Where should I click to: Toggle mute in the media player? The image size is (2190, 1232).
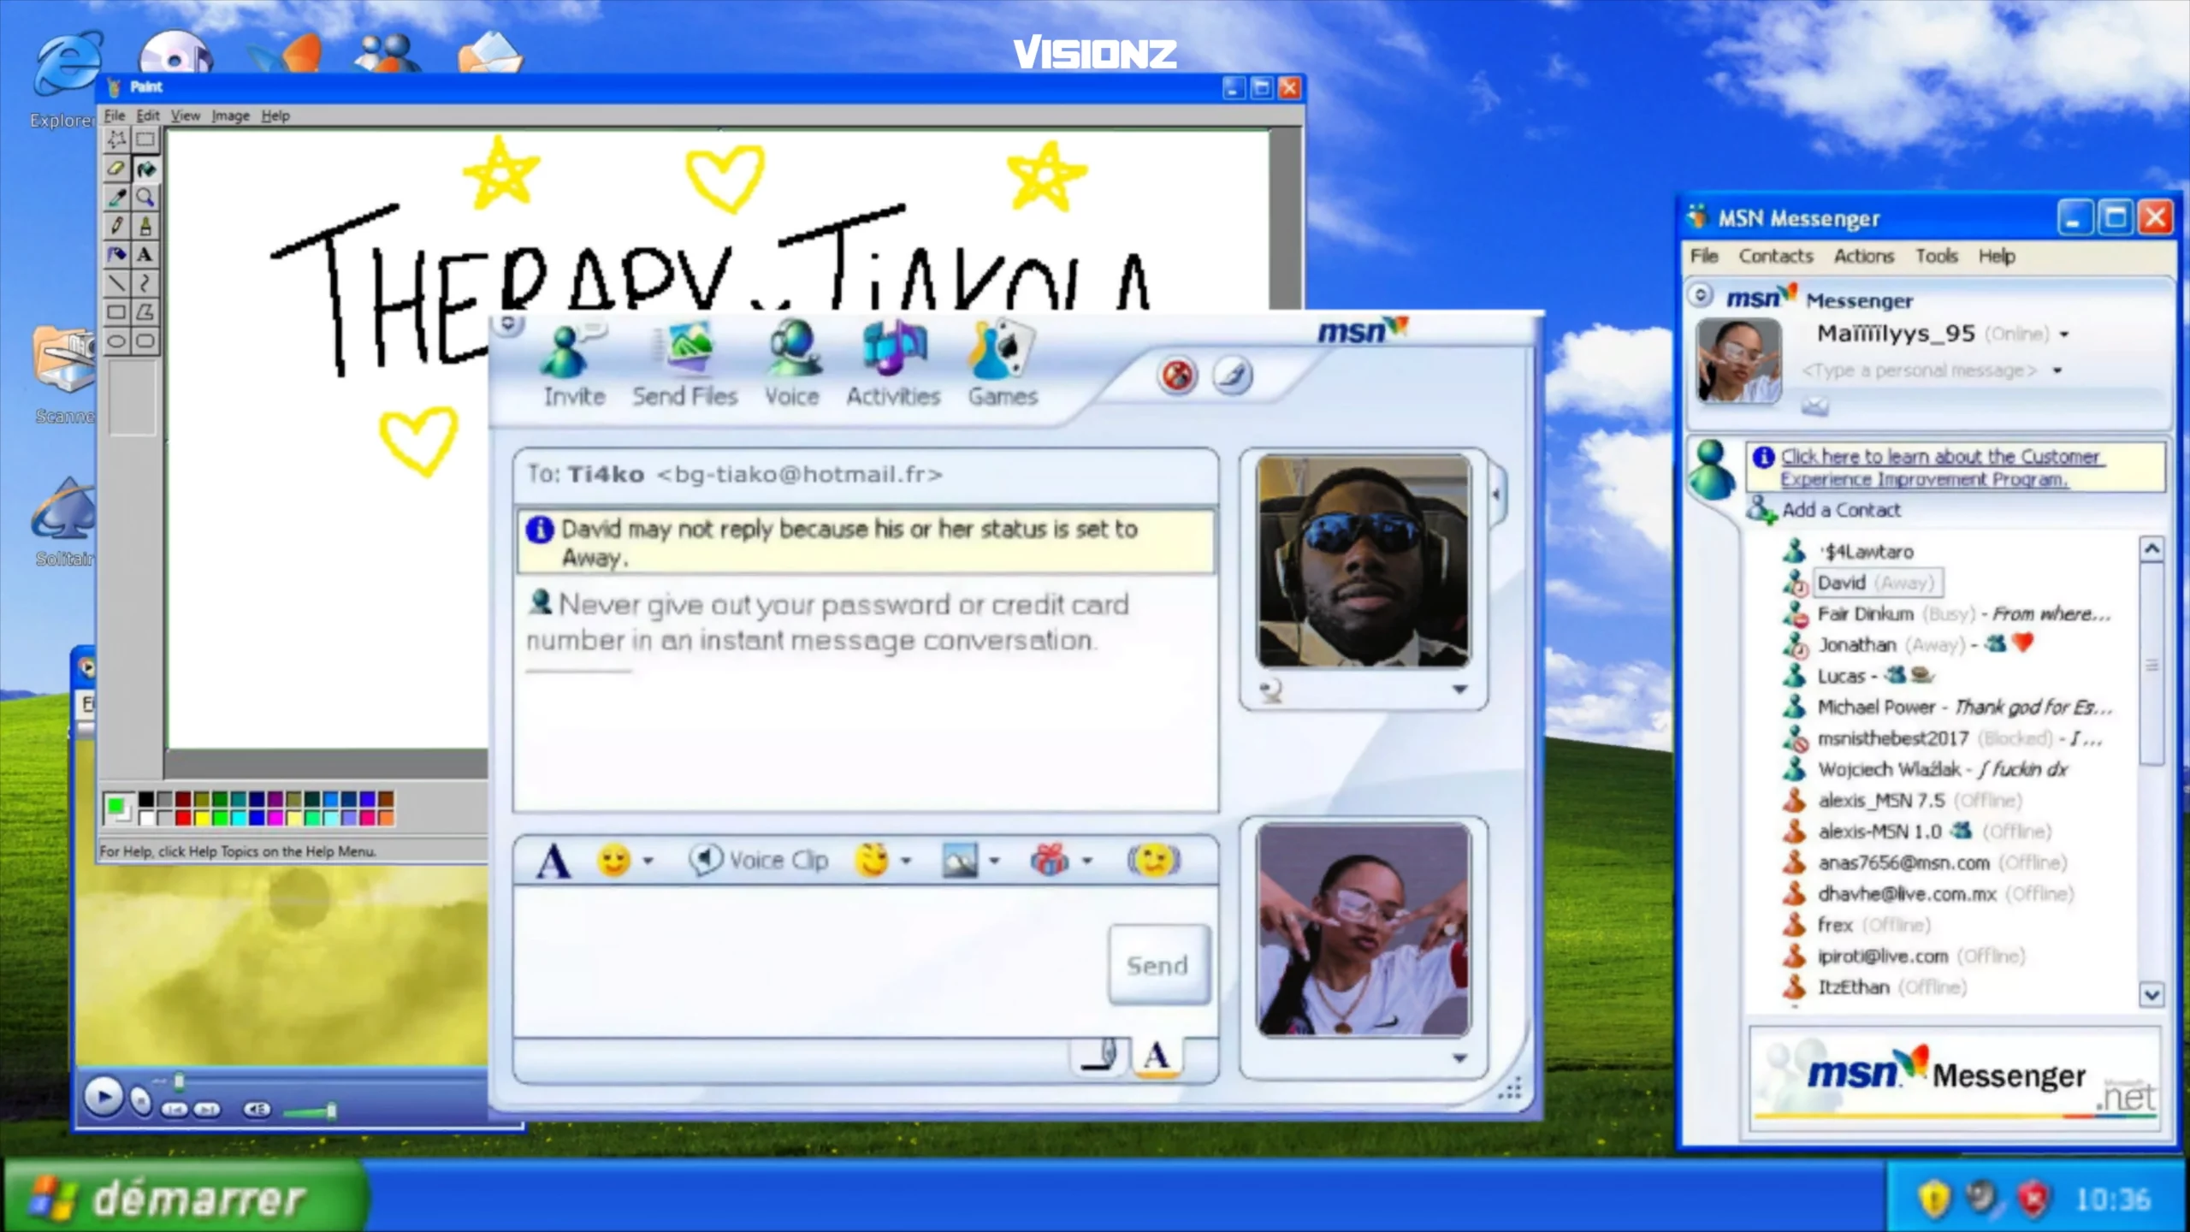[x=257, y=1110]
